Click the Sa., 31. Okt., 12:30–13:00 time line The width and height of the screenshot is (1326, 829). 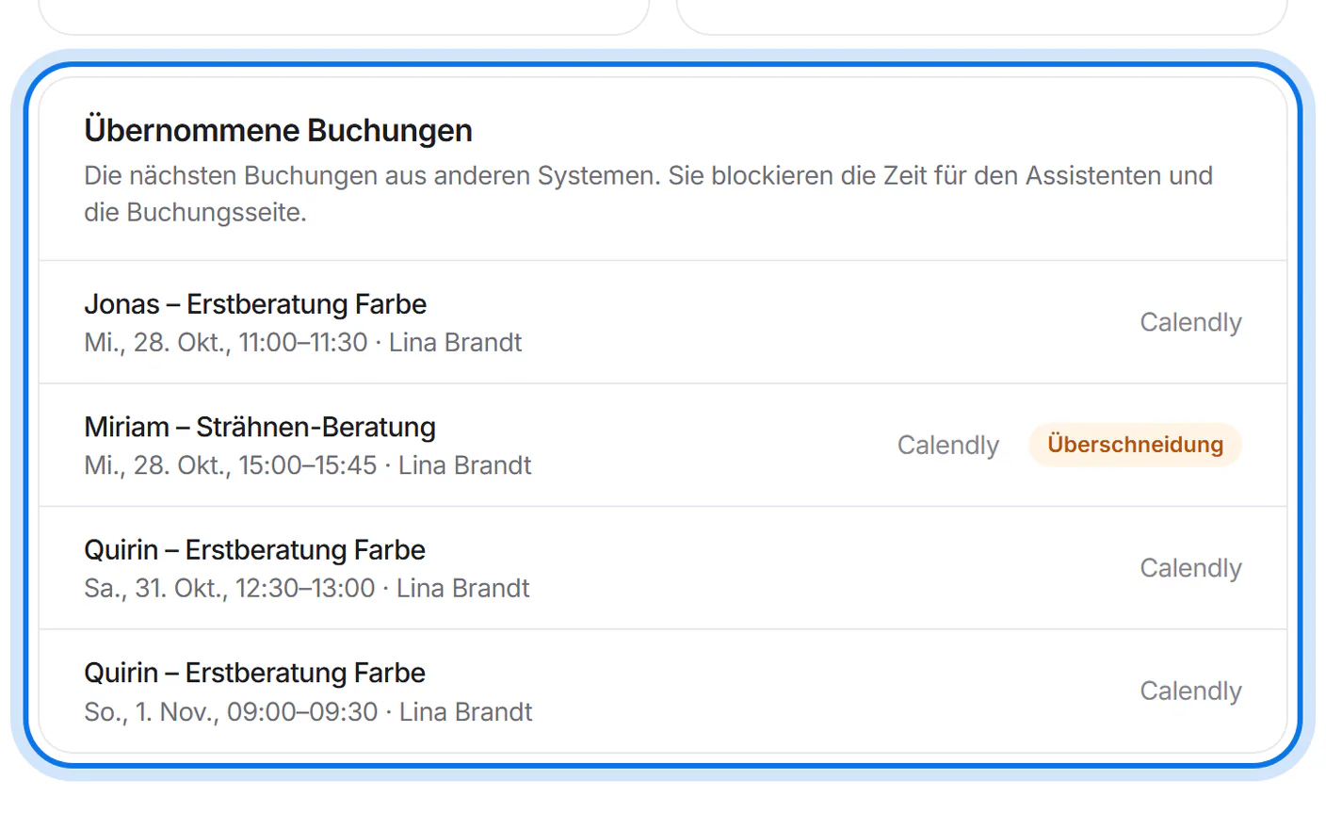click(306, 588)
